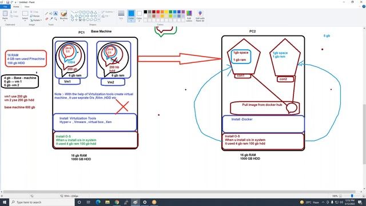Click the Brushes tool icon
Screen dimensions: 366x206
[x=63, y=14]
